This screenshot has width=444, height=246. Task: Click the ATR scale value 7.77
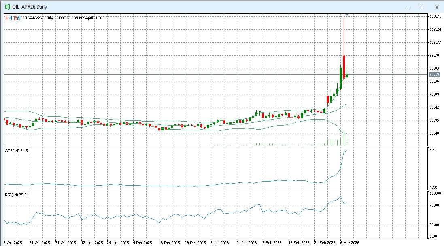(433, 149)
